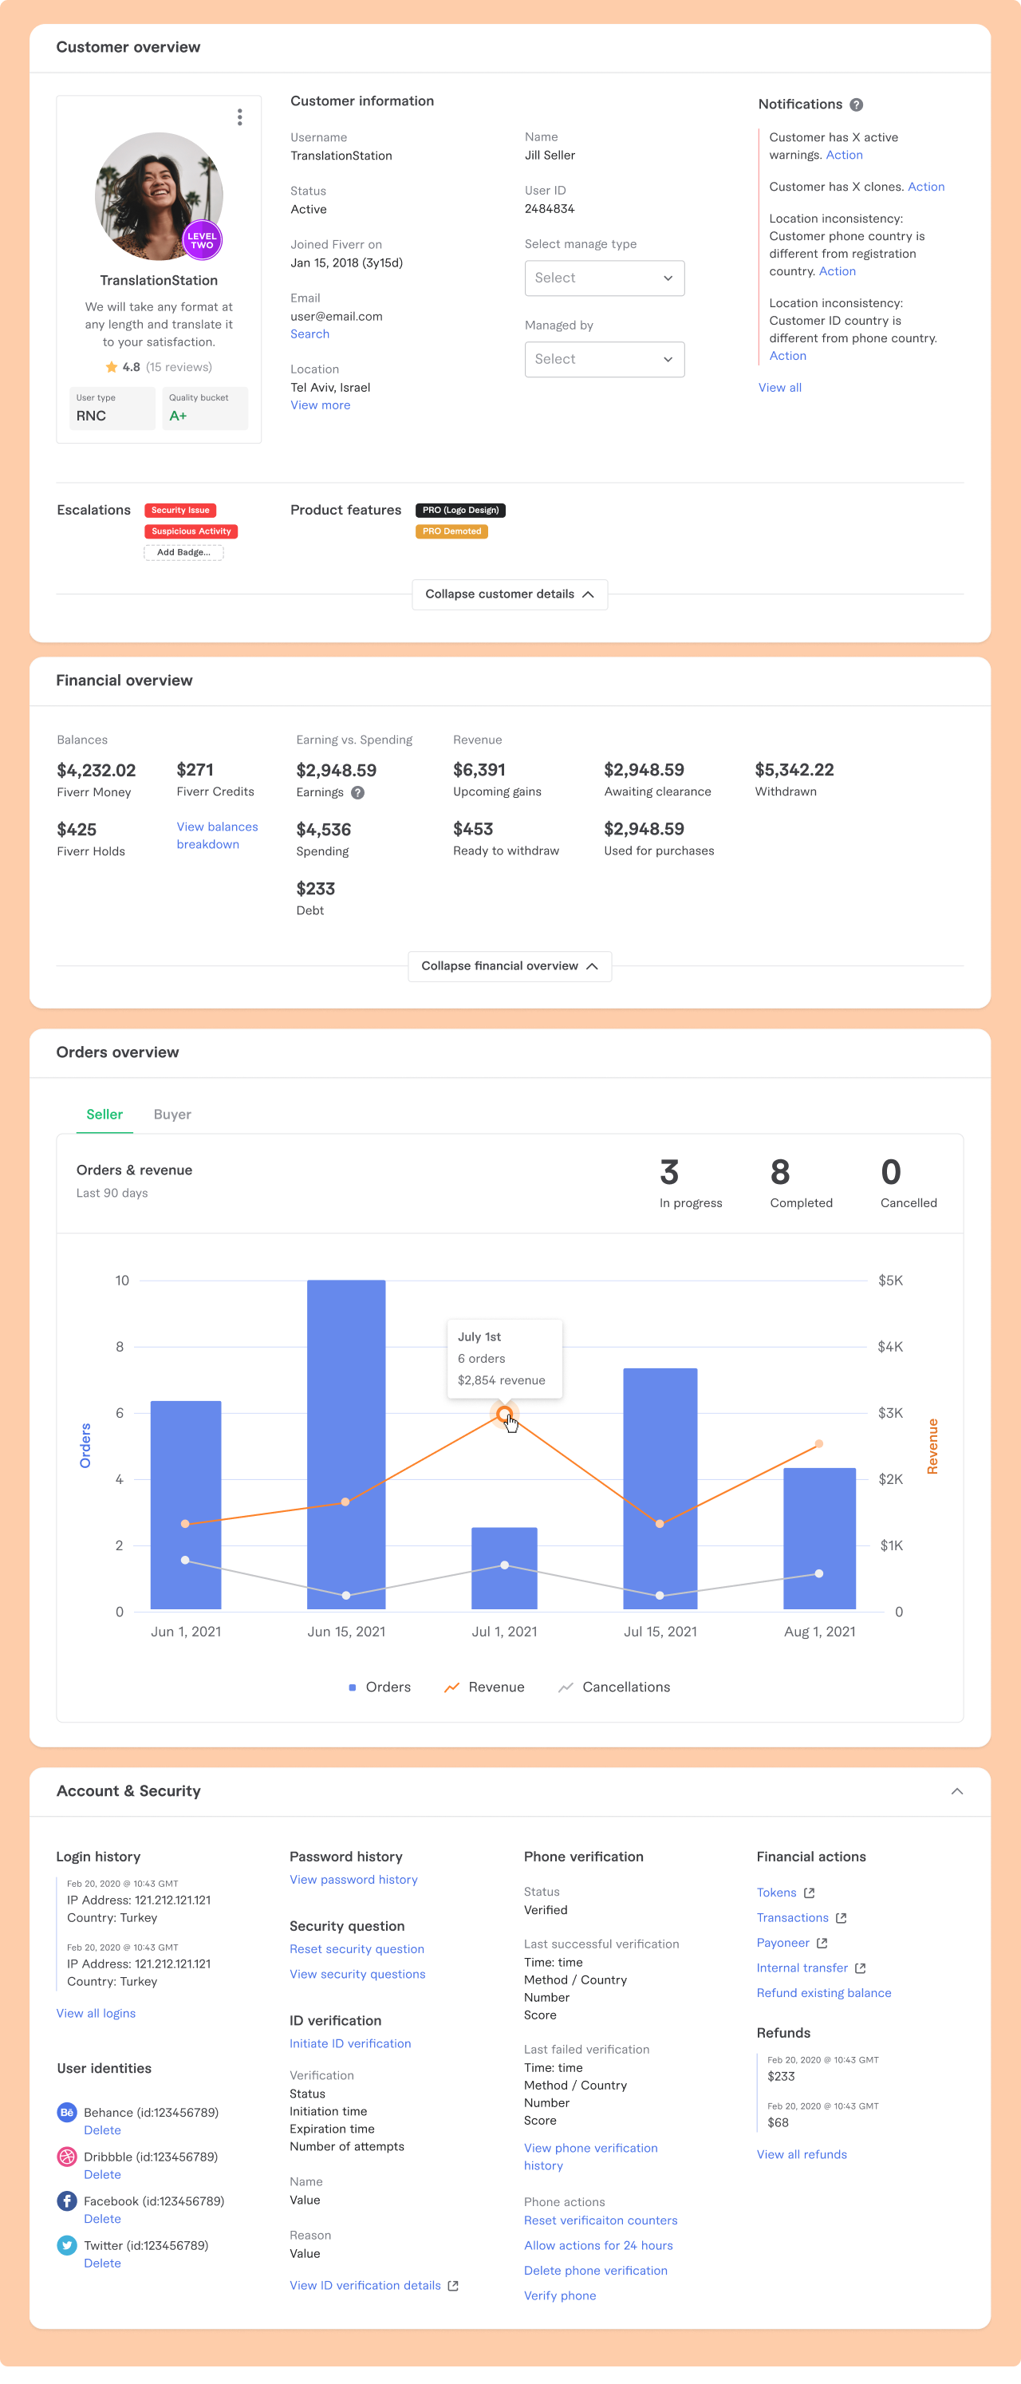The image size is (1021, 2384).
Task: Click the Facebook identity icon
Action: point(66,2200)
